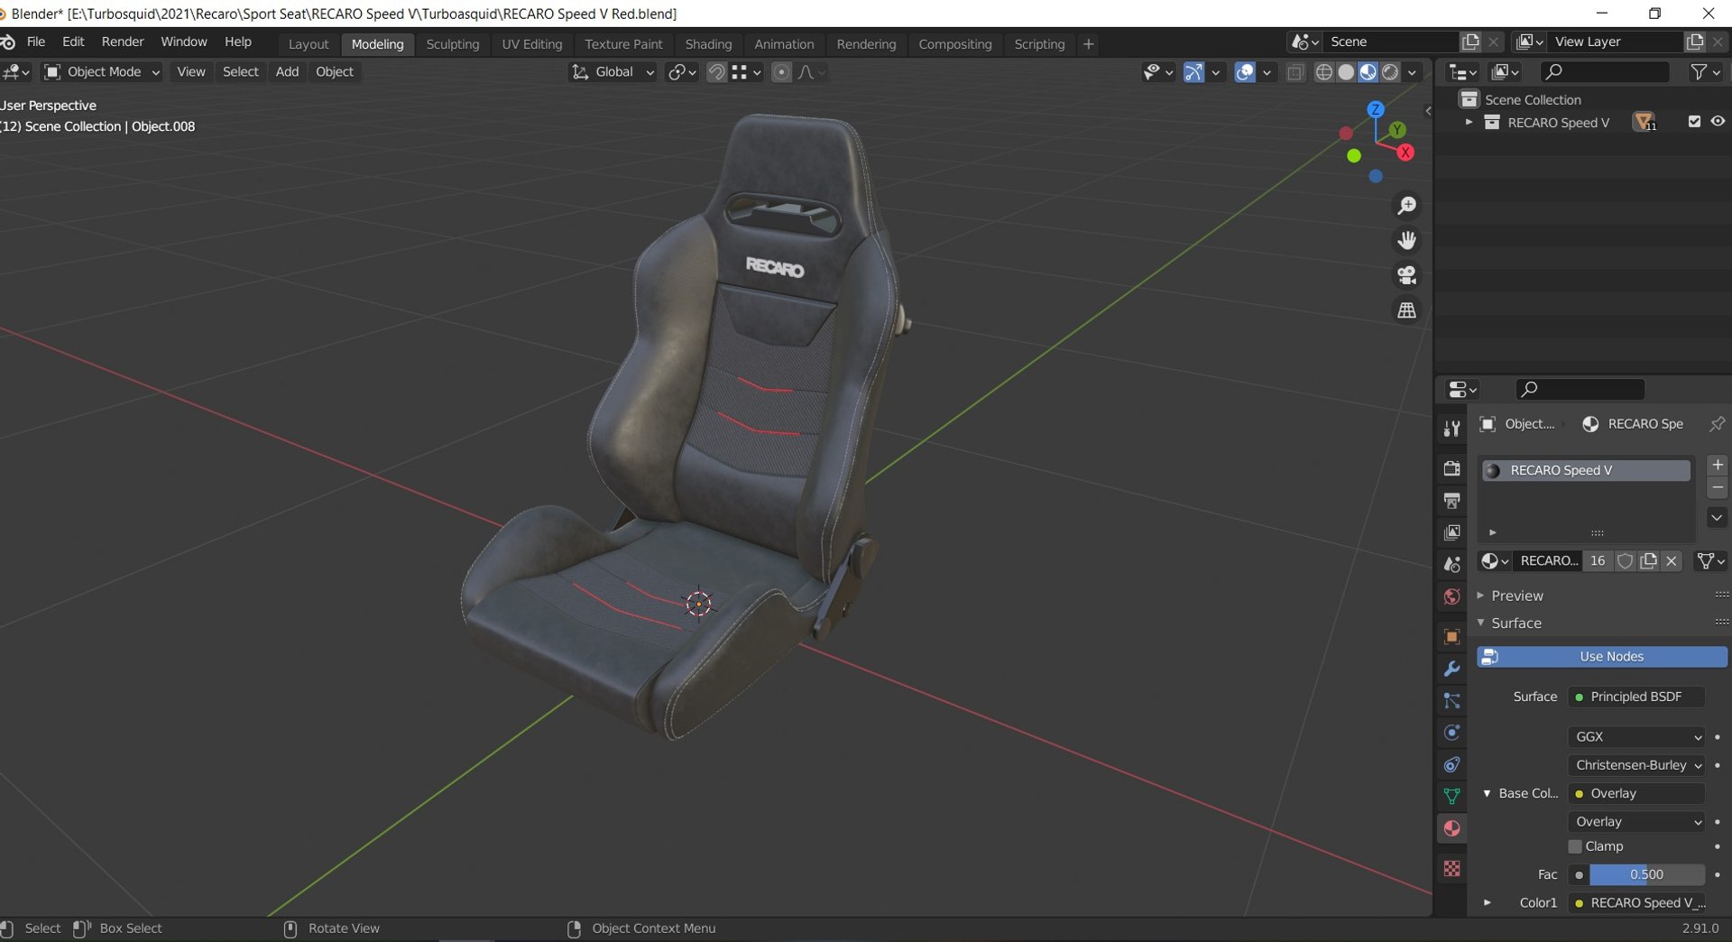Open material slot specials dropdown arrow

coord(1717,518)
